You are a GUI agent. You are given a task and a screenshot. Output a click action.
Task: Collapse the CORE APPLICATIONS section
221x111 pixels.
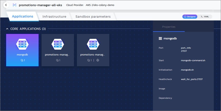(x=7, y=29)
